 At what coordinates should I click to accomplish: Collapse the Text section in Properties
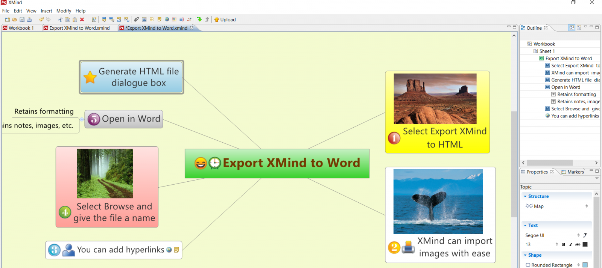click(x=525, y=226)
